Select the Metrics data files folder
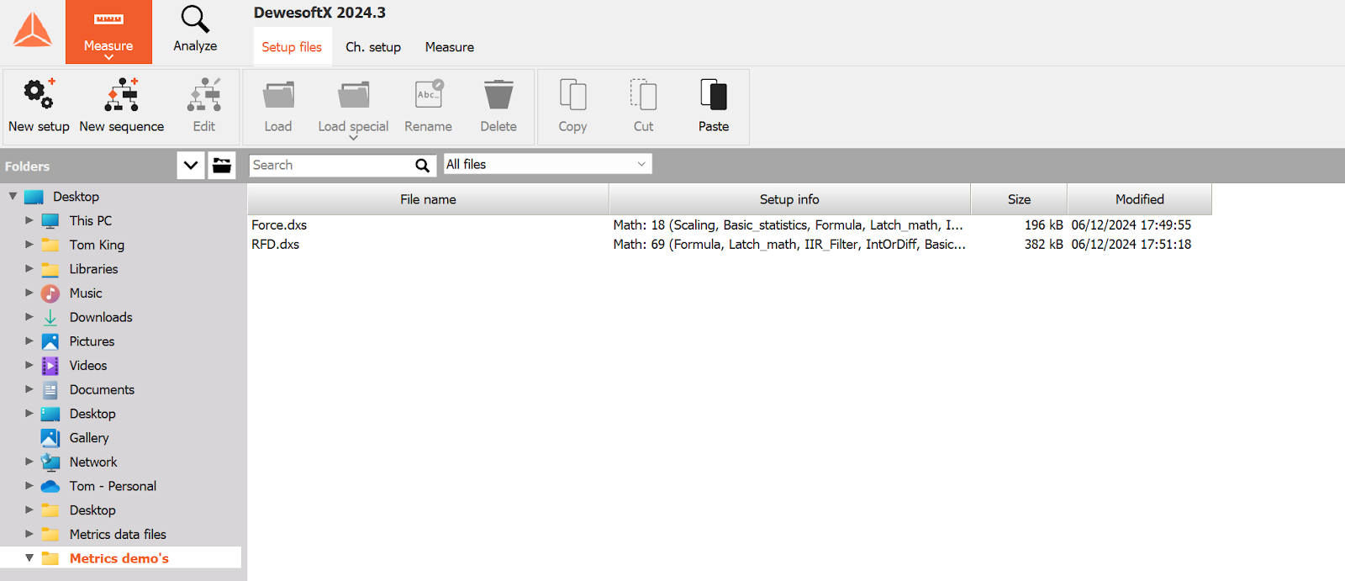Screen dimensions: 1345x581 click(118, 535)
